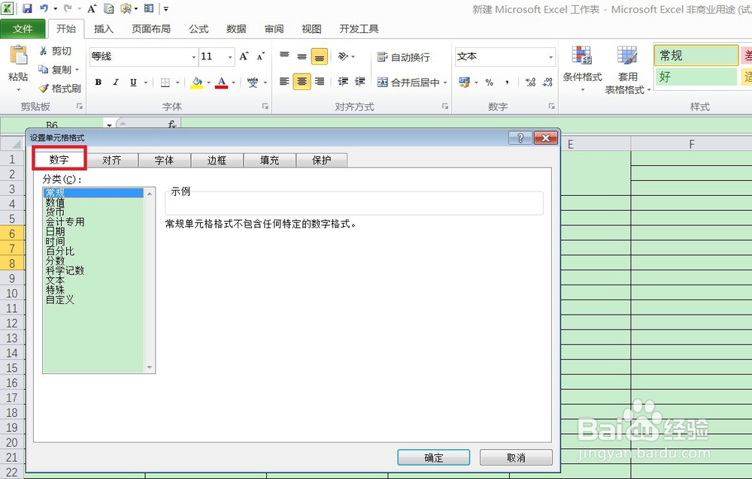Click the 好 cell style swatch
This screenshot has height=479, width=752.
point(696,77)
